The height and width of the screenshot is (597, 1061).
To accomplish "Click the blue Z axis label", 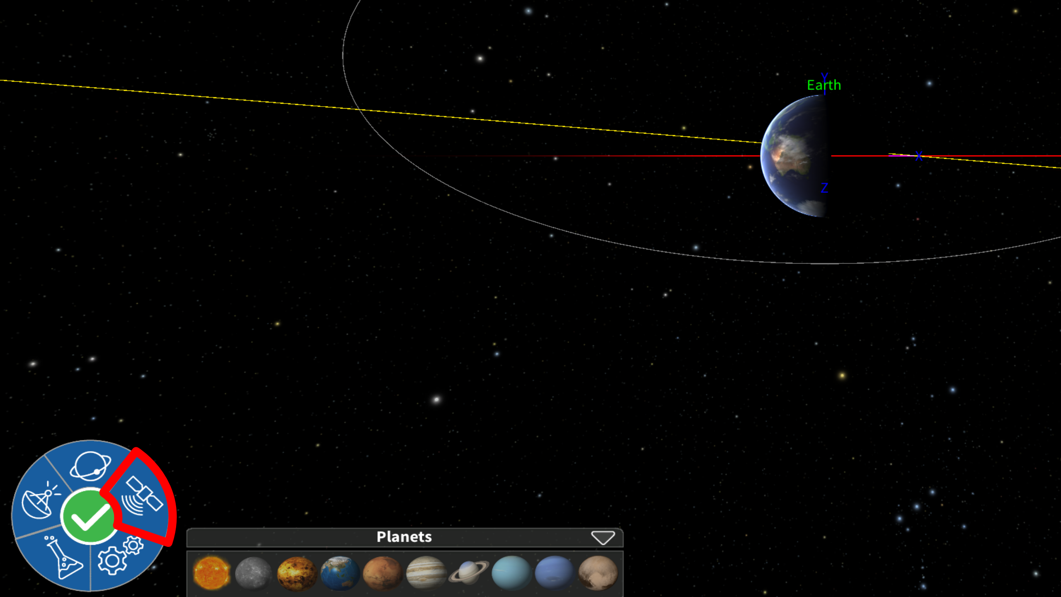I will click(x=824, y=188).
